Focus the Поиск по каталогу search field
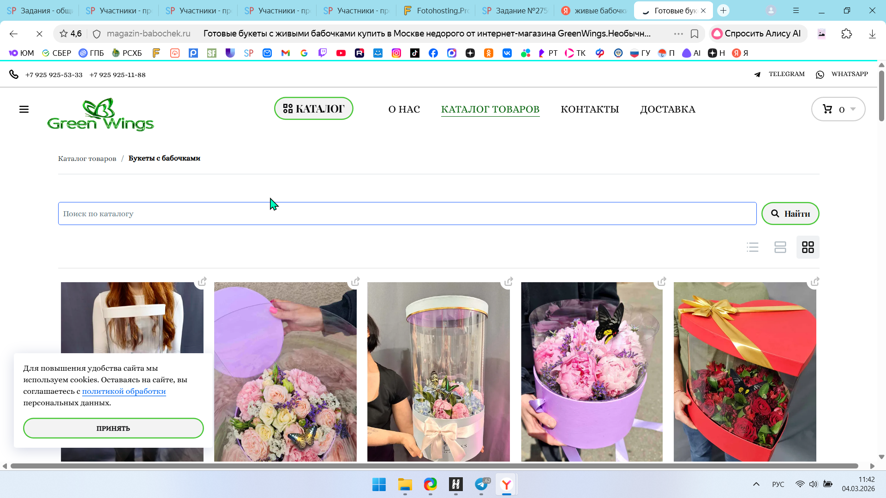The image size is (886, 498). tap(406, 213)
